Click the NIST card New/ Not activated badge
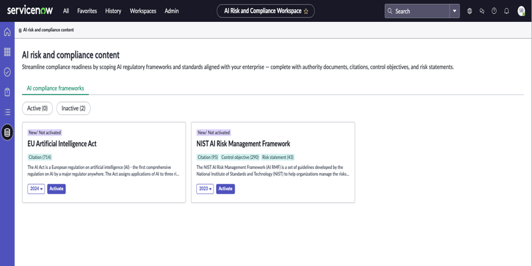532x266 pixels. pos(213,132)
